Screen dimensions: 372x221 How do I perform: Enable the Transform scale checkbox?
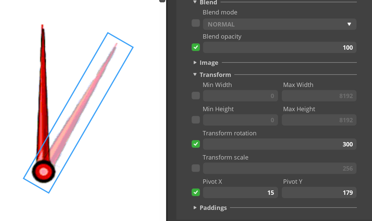pos(196,168)
